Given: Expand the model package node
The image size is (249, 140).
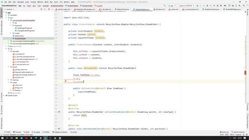Looking at the screenshot, I should pyautogui.click(x=11, y=33).
